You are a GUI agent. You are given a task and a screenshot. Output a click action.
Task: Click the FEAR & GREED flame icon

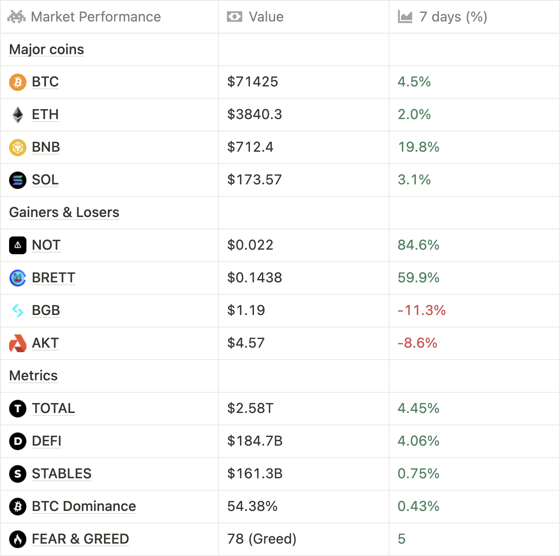coord(18,539)
